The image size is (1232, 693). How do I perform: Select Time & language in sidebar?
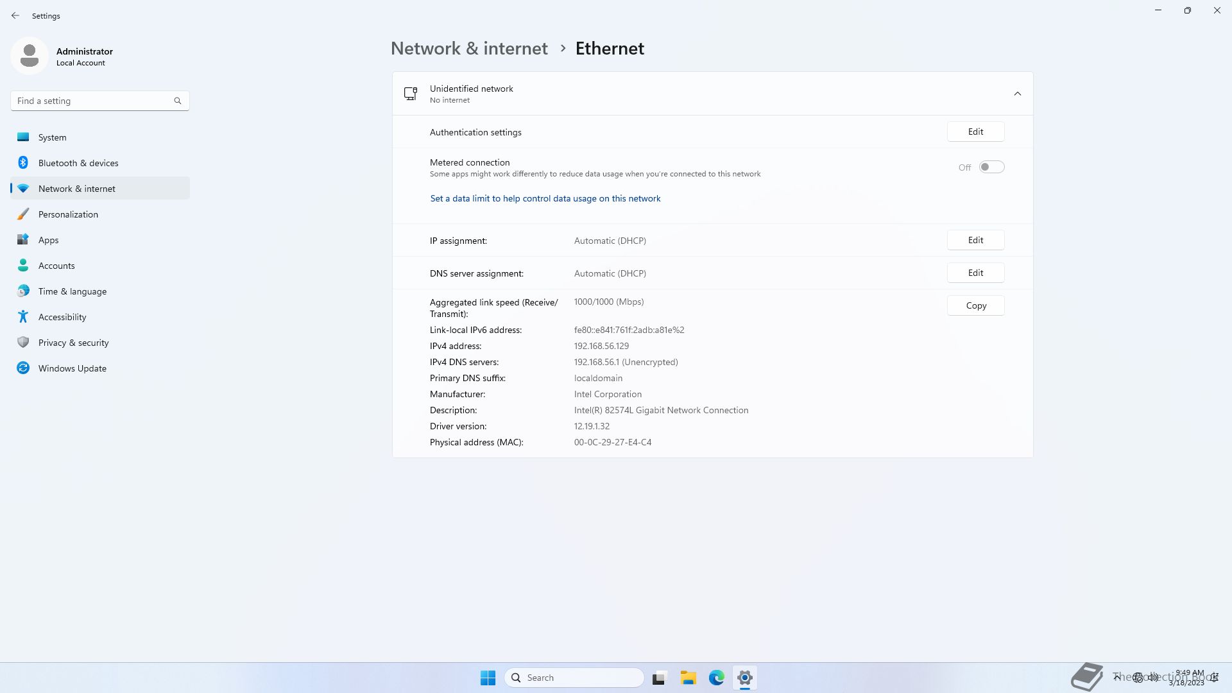pos(73,291)
